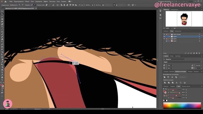
Task: Select the Direct Selection tool
Action: [2, 14]
